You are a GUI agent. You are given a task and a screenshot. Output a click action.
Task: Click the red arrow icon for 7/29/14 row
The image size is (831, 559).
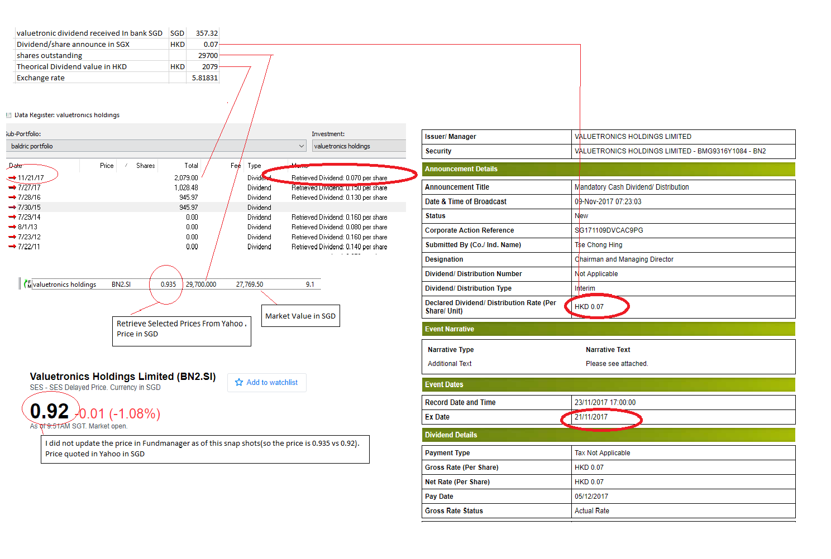click(x=12, y=217)
